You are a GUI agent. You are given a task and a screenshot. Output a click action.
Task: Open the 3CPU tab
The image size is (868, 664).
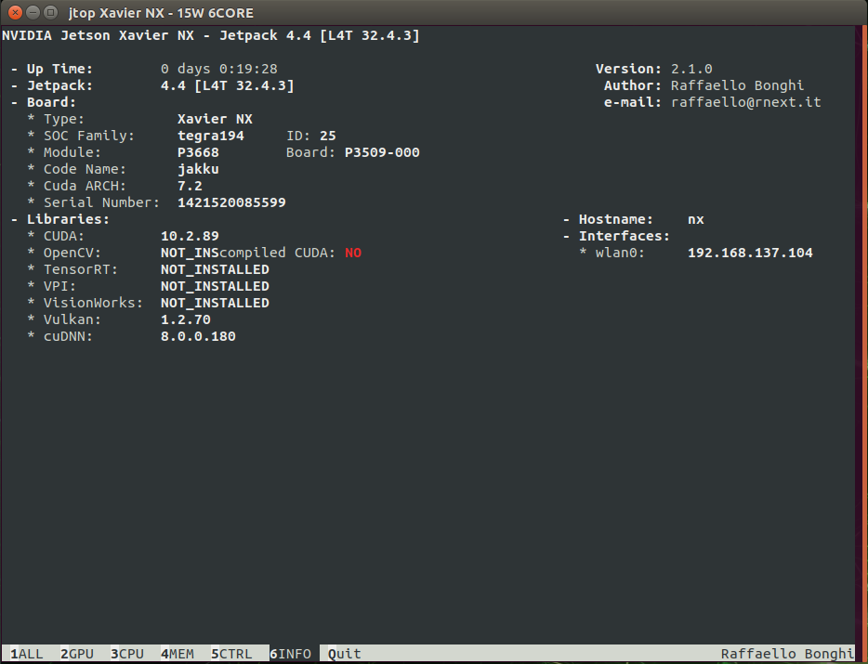(127, 654)
